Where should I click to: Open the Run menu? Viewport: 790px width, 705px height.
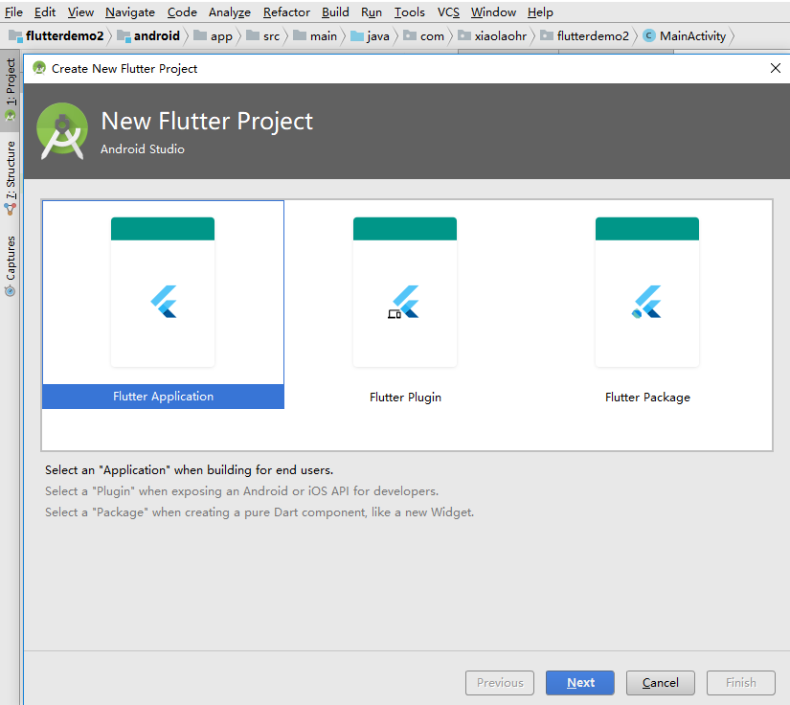pyautogui.click(x=372, y=12)
